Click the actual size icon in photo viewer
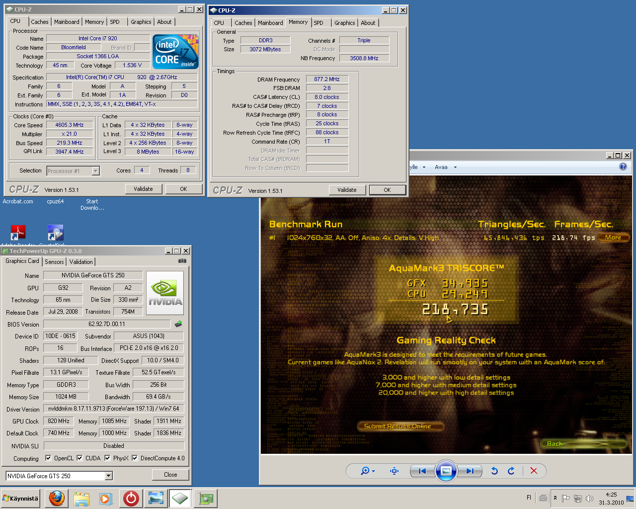 [x=395, y=471]
